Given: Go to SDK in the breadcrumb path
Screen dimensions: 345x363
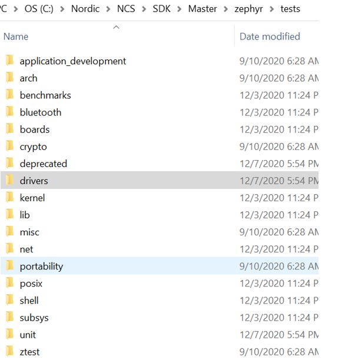Looking at the screenshot, I should coord(161,9).
